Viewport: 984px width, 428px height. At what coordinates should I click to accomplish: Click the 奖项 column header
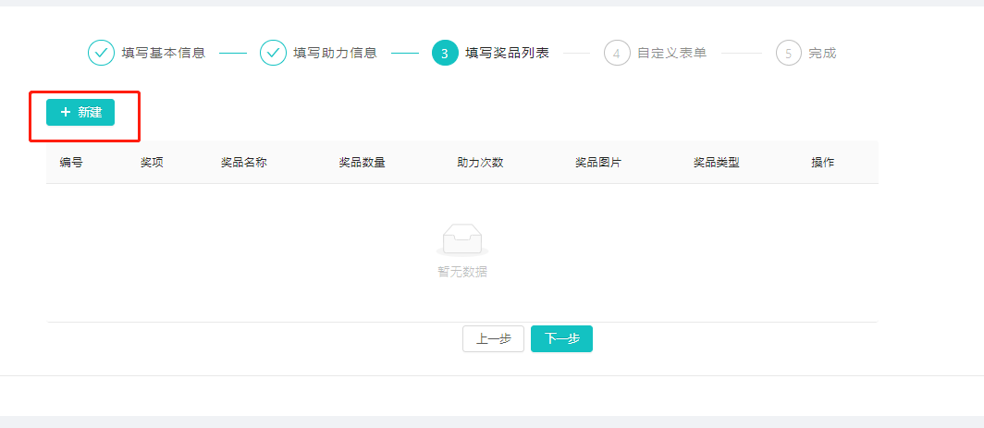pos(152,163)
